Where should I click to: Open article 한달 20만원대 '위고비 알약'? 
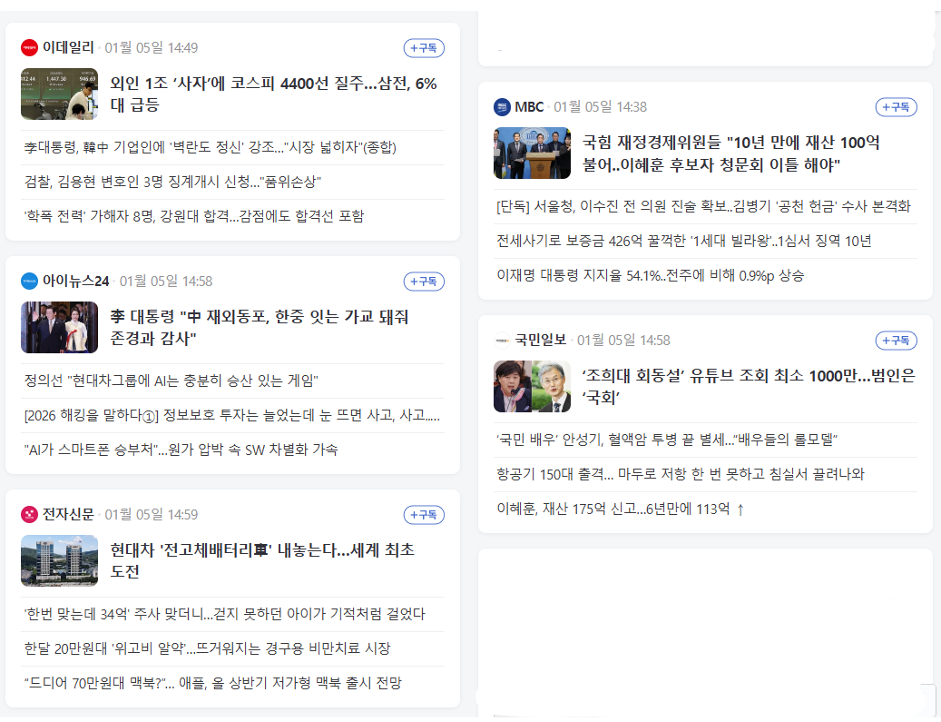[x=207, y=648]
